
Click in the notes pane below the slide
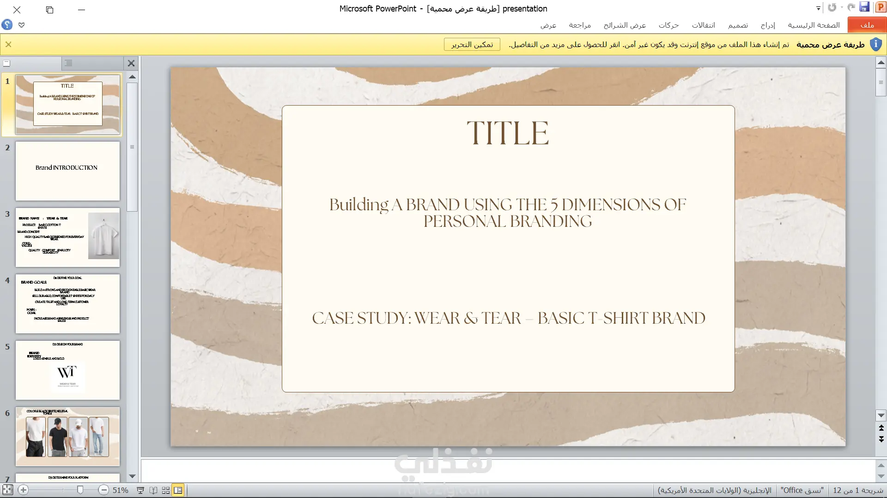coord(508,471)
